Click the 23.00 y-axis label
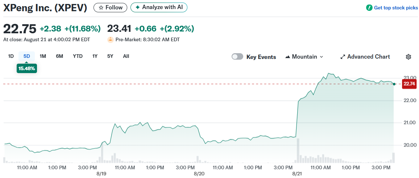Screen dimensions: 419x178 [410, 78]
